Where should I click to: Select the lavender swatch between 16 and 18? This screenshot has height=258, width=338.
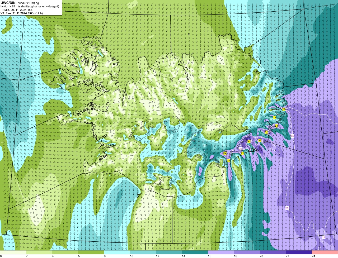click(x=221, y=252)
